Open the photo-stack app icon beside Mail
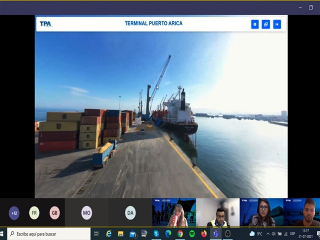The image size is (320, 240). (144, 234)
